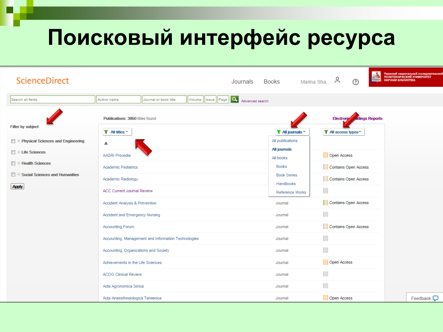Expand the Life Sciences subject tree
The image size is (443, 332).
19,152
